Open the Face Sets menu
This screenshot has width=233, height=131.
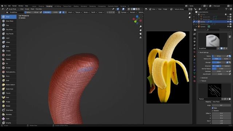pyautogui.click(x=39, y=9)
